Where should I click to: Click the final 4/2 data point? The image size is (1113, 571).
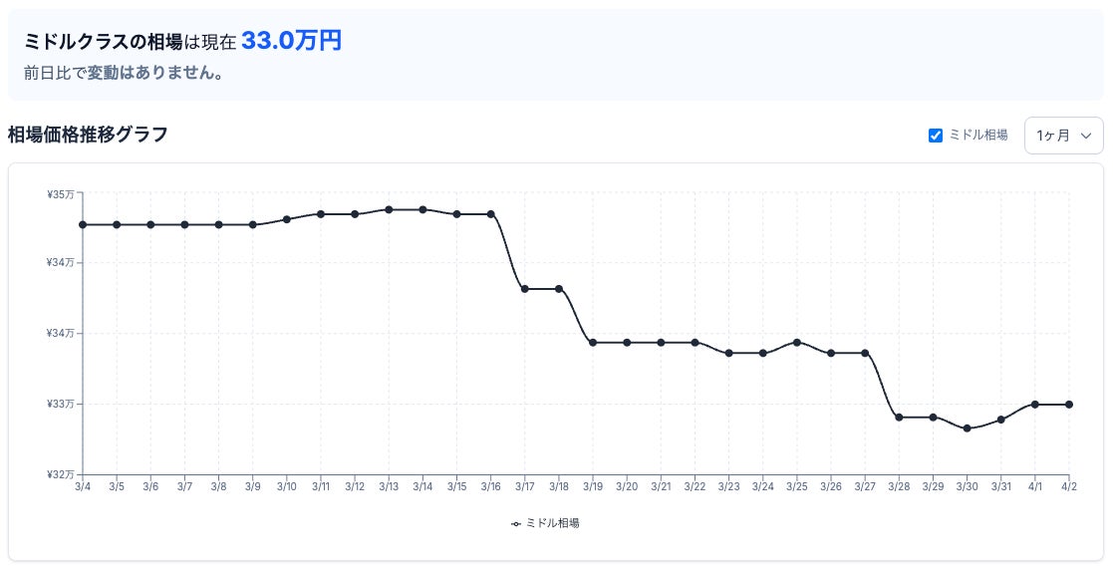(1069, 405)
